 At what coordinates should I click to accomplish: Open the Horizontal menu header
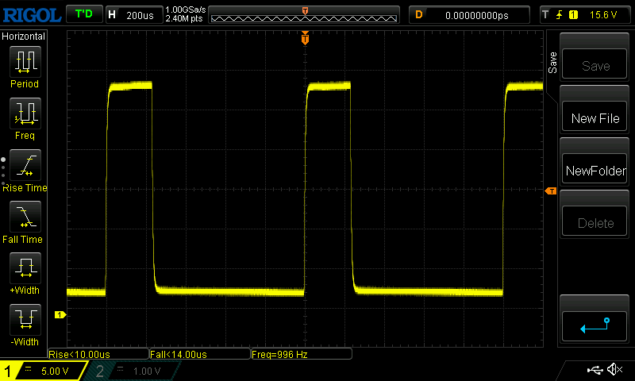[x=24, y=37]
